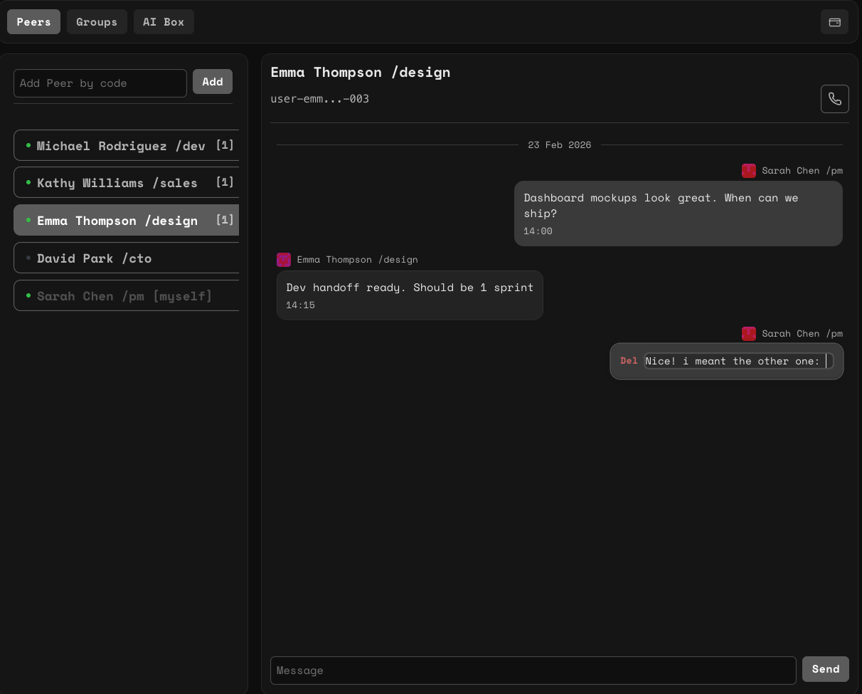The image size is (862, 694).
Task: Click green status dot beside Emma Thompson
Action: [28, 221]
